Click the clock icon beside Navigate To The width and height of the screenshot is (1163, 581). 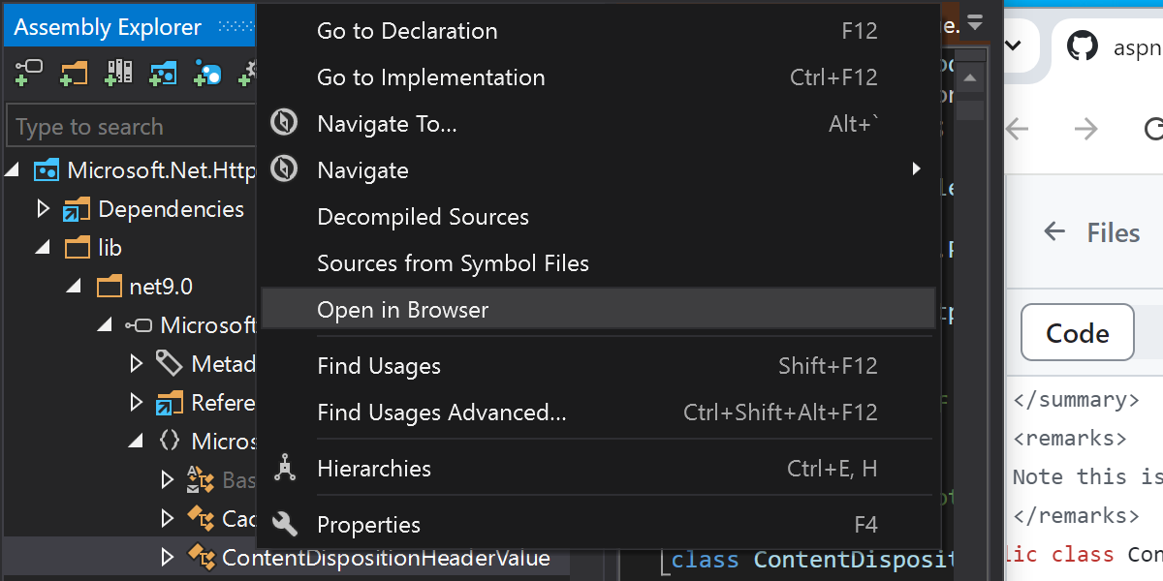click(x=283, y=122)
